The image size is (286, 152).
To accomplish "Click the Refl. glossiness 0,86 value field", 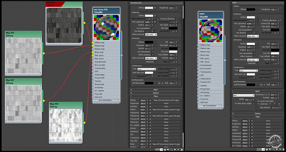I will click(x=148, y=22).
